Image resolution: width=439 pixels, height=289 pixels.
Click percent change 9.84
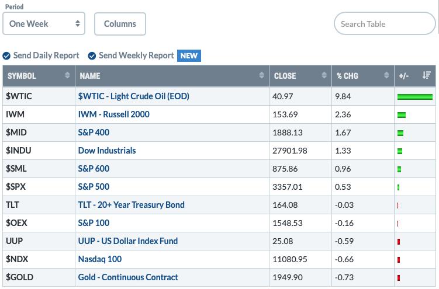[343, 96]
